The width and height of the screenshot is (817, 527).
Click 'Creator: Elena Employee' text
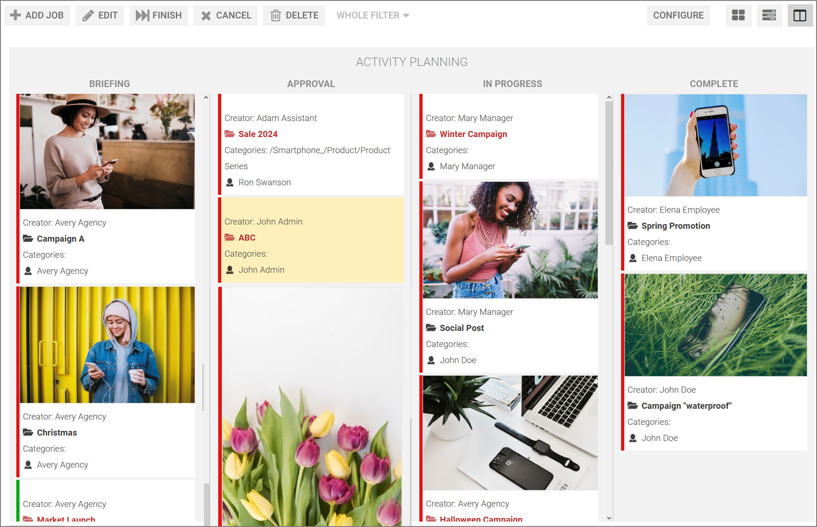(x=673, y=210)
